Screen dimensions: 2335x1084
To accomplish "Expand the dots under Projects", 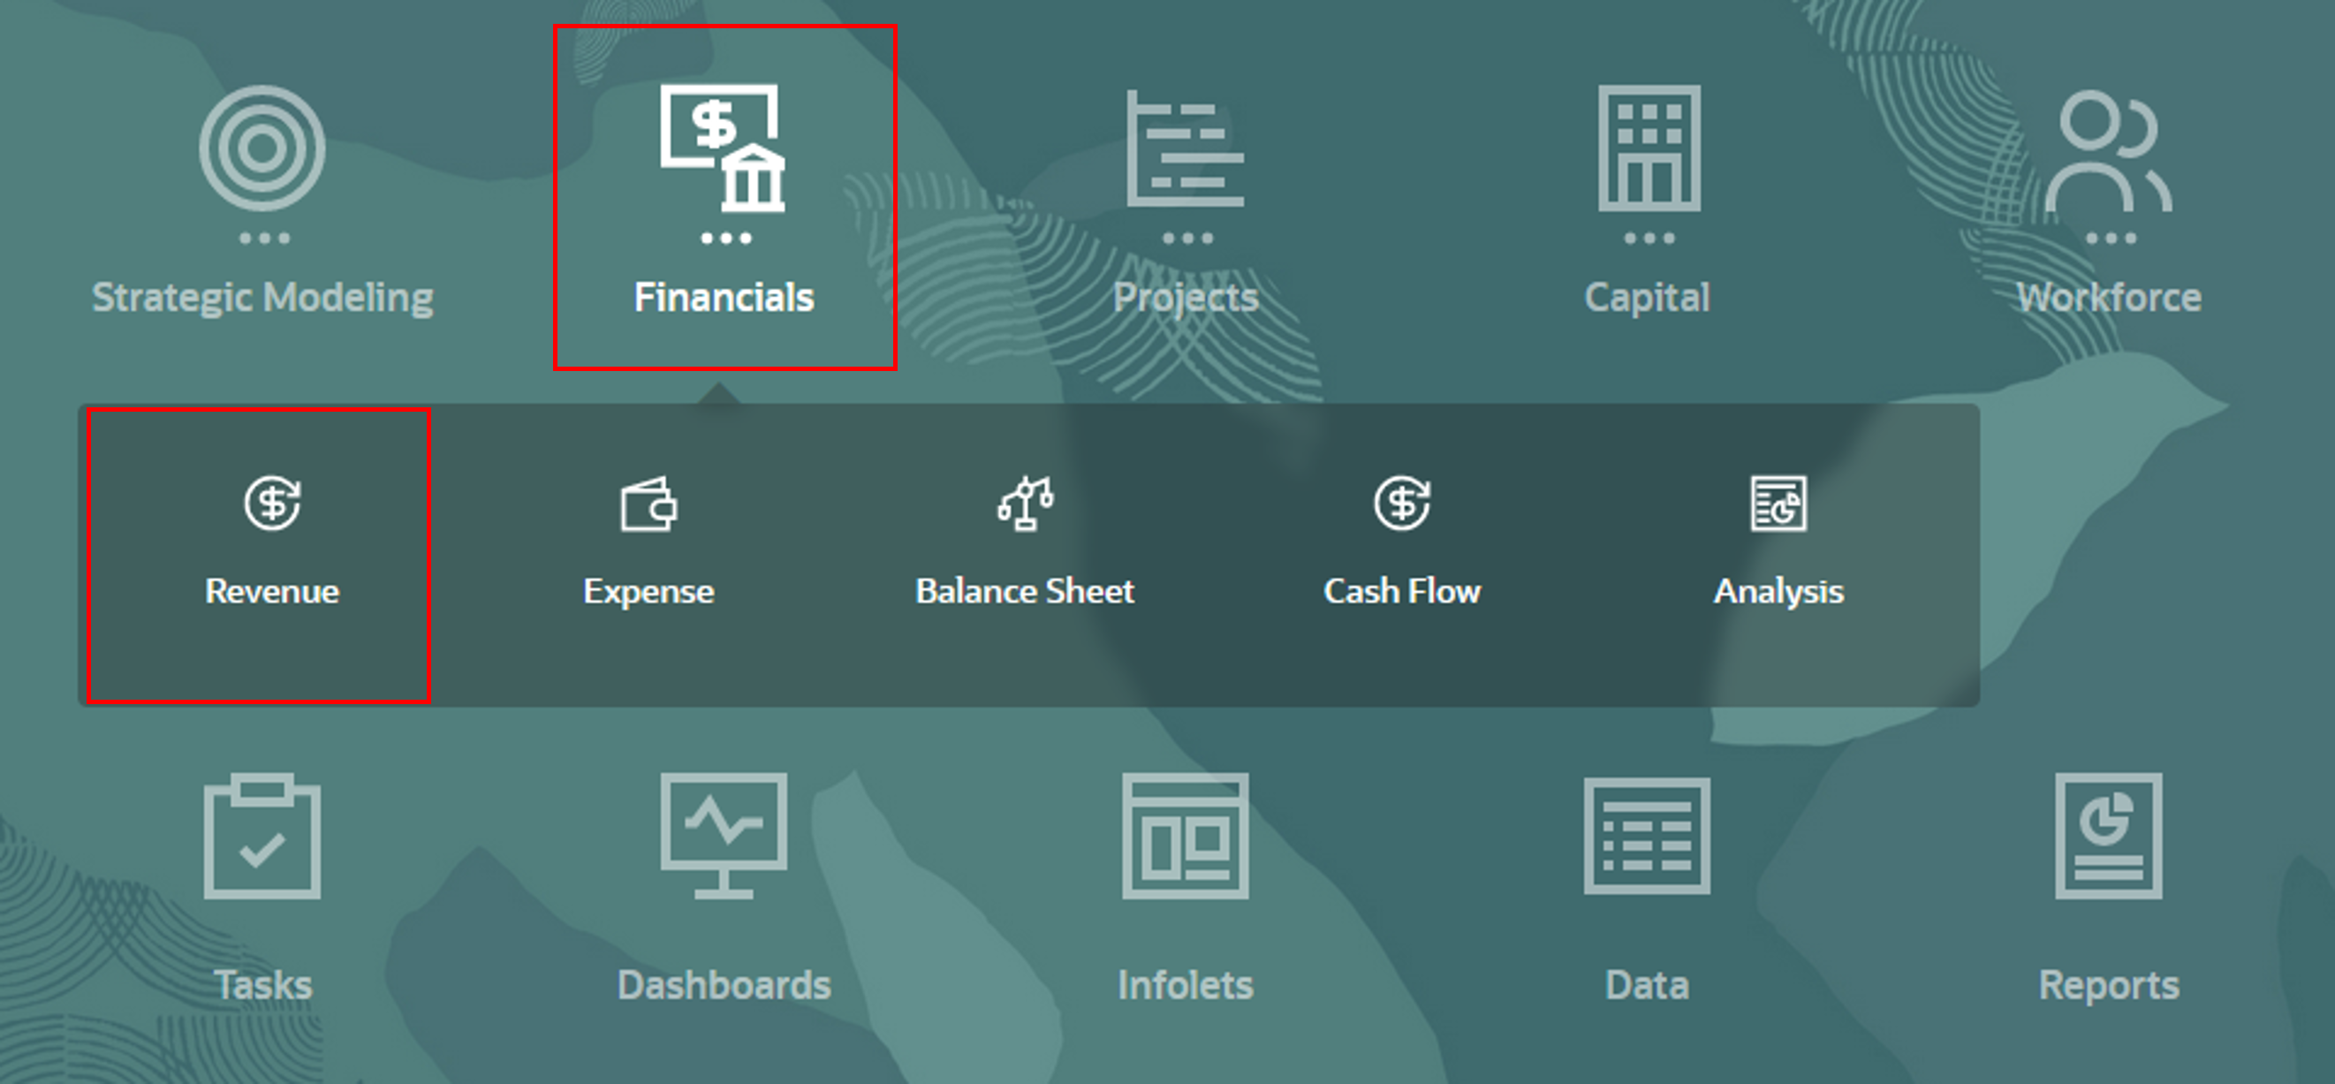I will coord(1187,239).
